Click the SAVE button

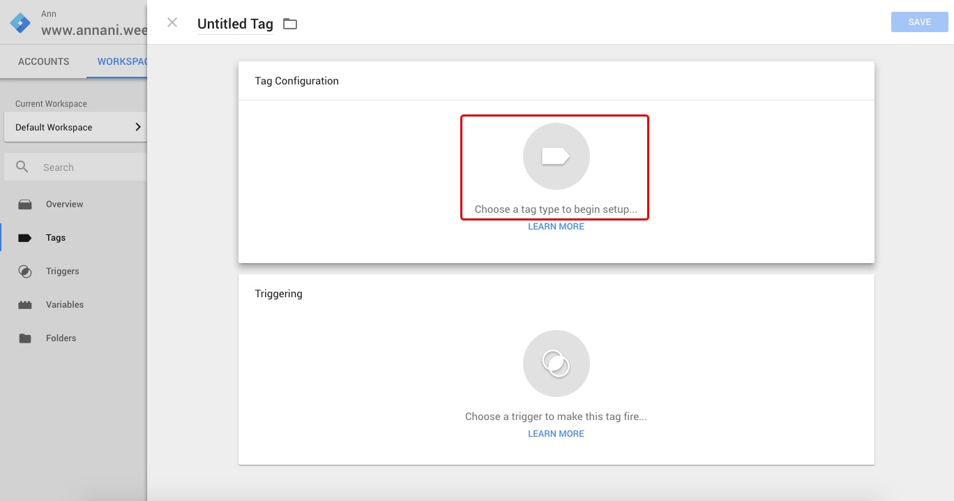pyautogui.click(x=919, y=22)
